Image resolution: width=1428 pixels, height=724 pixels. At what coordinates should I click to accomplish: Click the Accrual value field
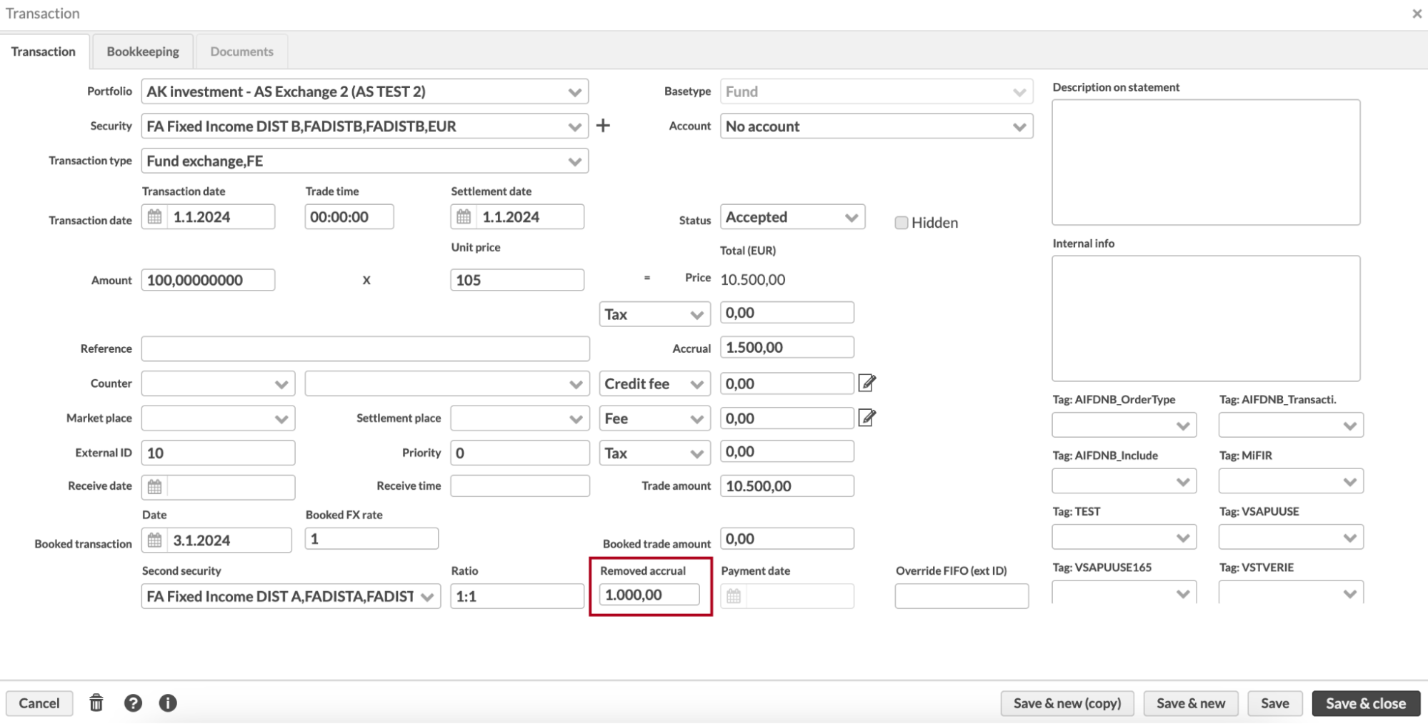click(787, 347)
